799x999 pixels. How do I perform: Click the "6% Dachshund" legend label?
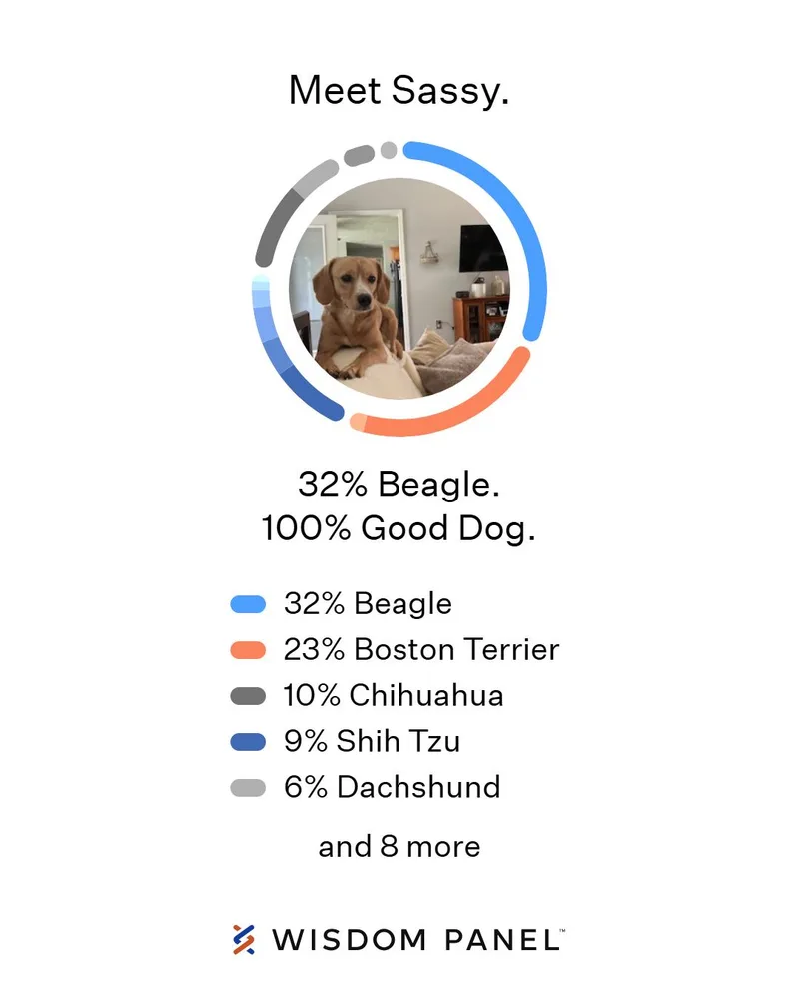(x=392, y=788)
